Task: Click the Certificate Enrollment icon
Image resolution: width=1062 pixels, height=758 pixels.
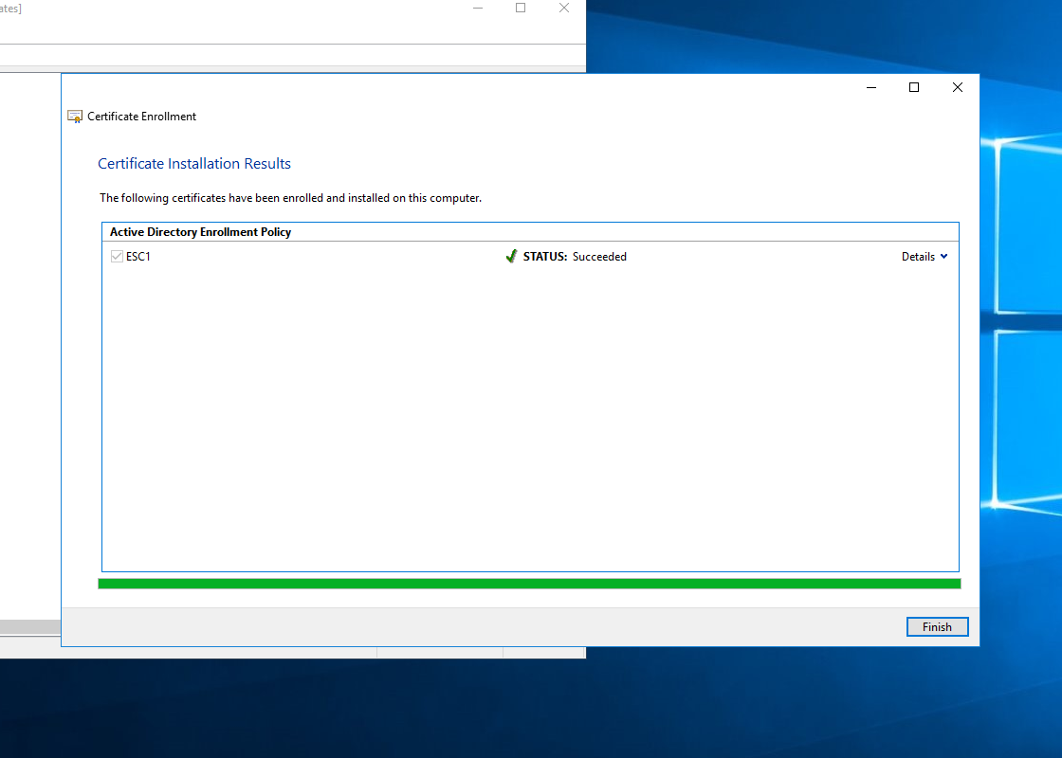Action: point(75,117)
